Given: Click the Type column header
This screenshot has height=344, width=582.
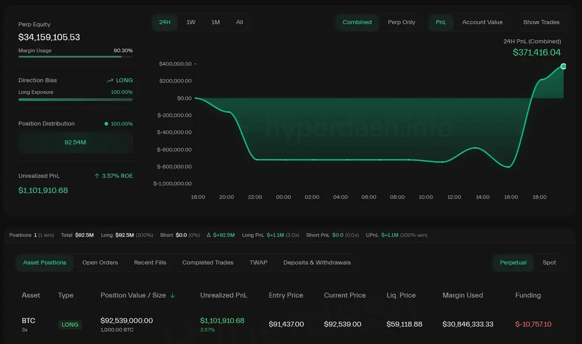Looking at the screenshot, I should click(x=65, y=295).
